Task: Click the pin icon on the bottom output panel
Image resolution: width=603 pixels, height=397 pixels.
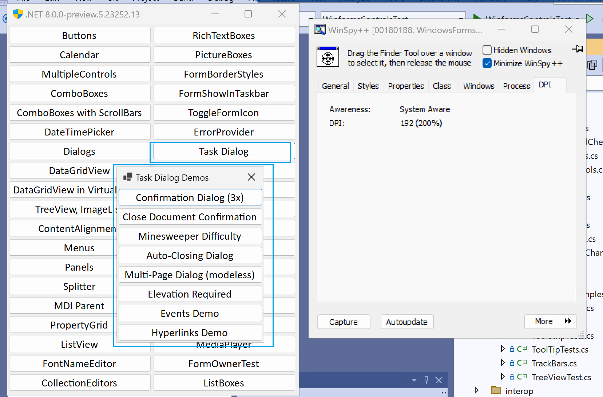Action: coord(426,380)
